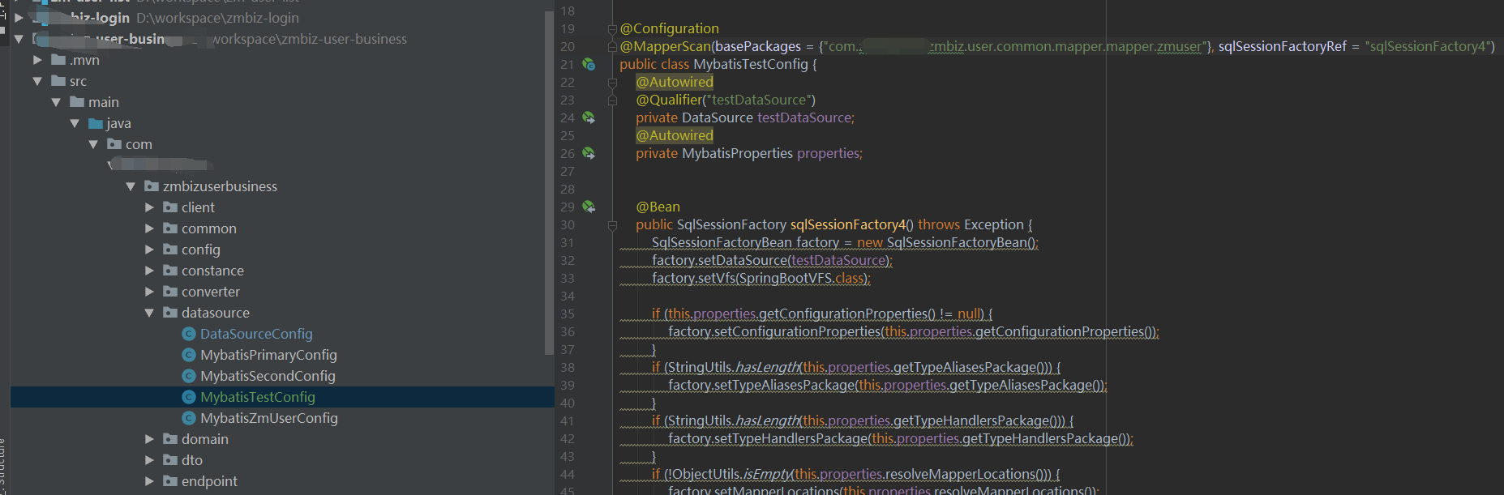
Task: Click the dto package icon
Action: coord(170,460)
